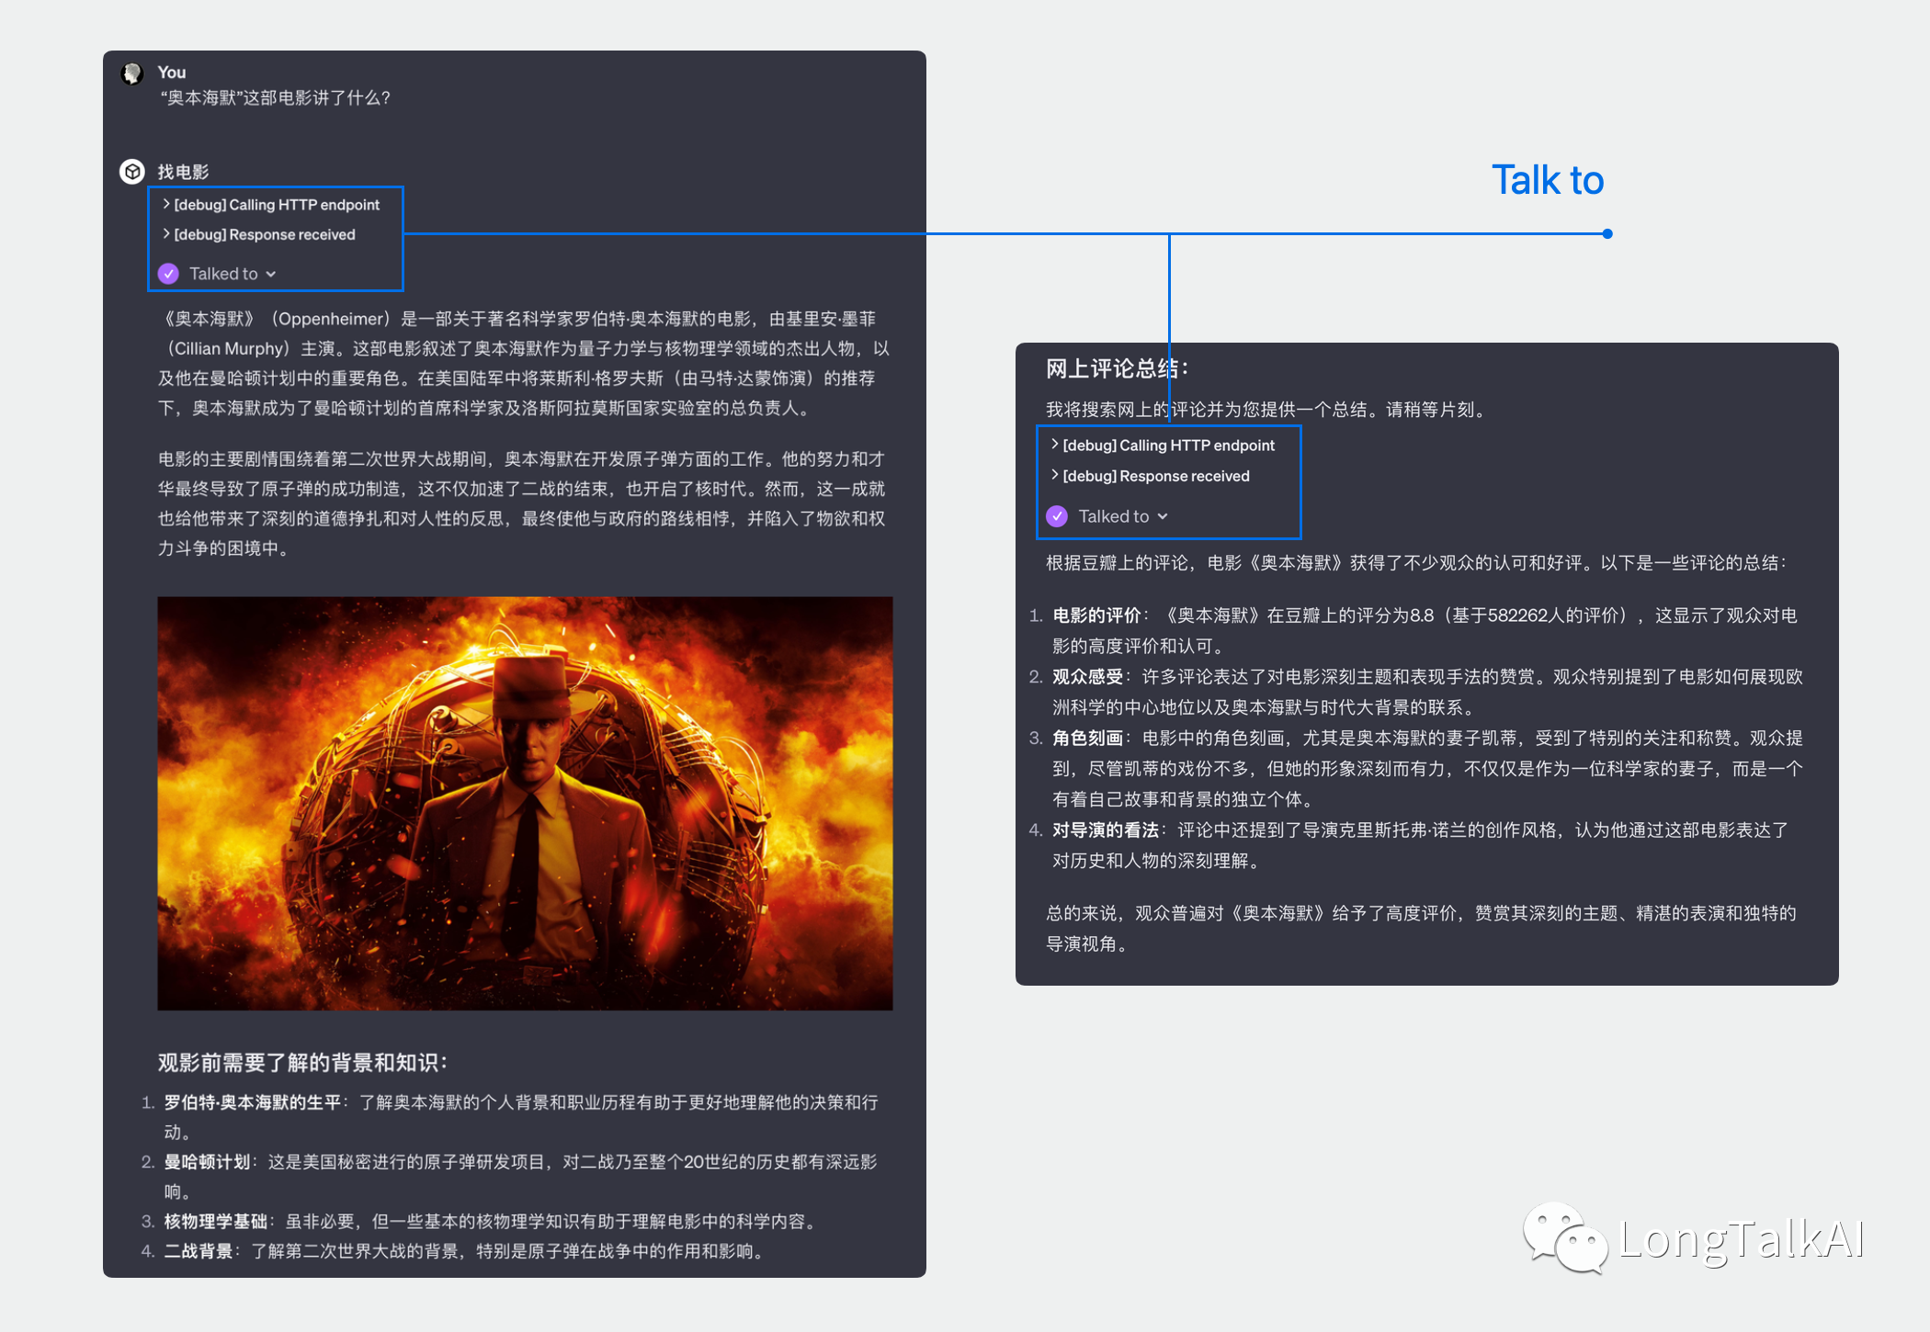
Task: Click the closing paragraph starting 总的来说
Action: [1422, 929]
